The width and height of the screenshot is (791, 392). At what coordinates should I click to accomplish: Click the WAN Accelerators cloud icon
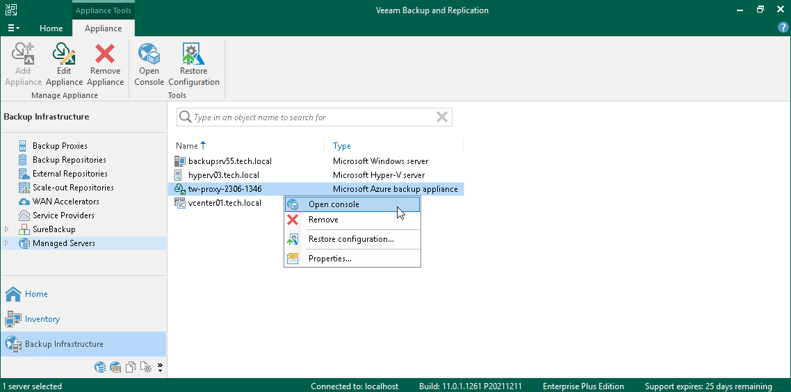(x=24, y=202)
